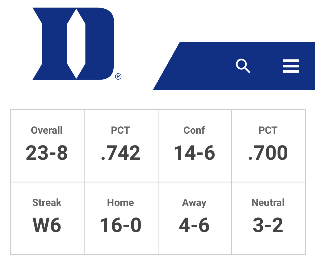Viewport: 315px width, 264px height.
Task: Click the Neutral label text
Action: pos(268,202)
